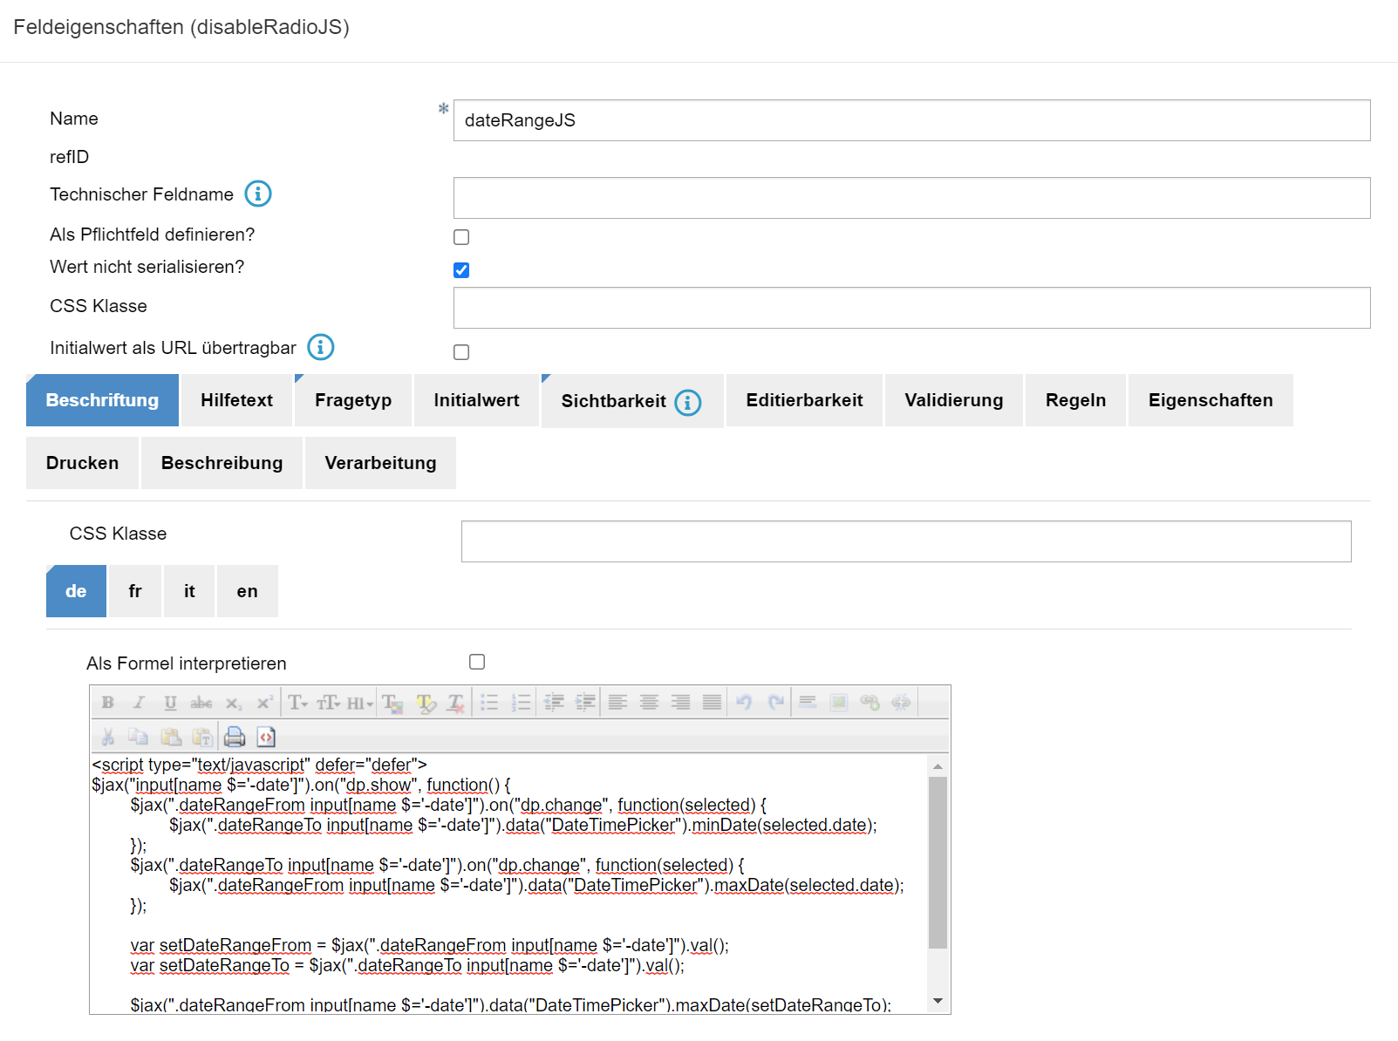Image resolution: width=1398 pixels, height=1041 pixels.
Task: Open the font size dropdown
Action: pyautogui.click(x=329, y=703)
